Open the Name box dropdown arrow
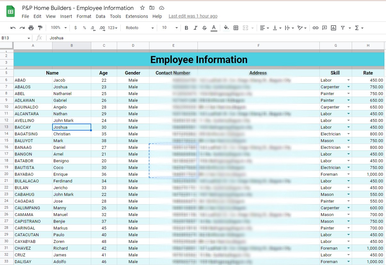The image size is (386, 265). click(x=29, y=38)
